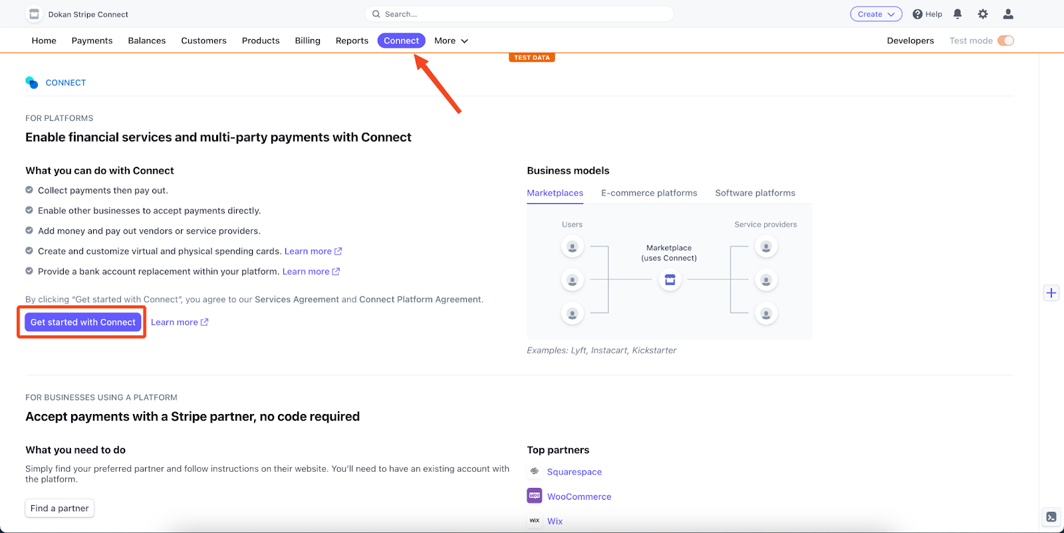
Task: Expand the More menu
Action: (452, 41)
